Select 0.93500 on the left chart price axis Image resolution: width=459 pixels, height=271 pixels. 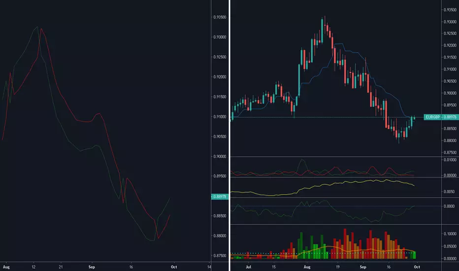[x=220, y=17]
